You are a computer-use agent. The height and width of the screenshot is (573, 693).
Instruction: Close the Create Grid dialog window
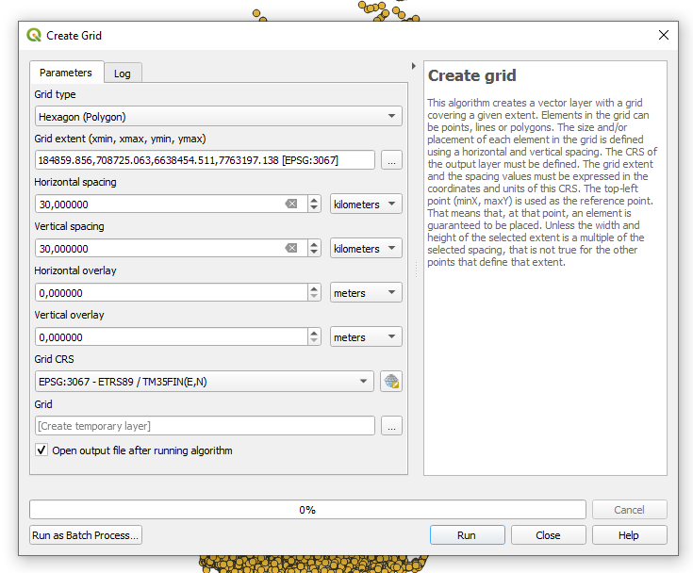[663, 36]
